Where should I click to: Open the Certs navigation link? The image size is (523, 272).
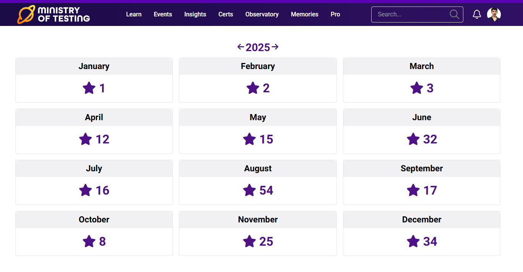point(226,14)
